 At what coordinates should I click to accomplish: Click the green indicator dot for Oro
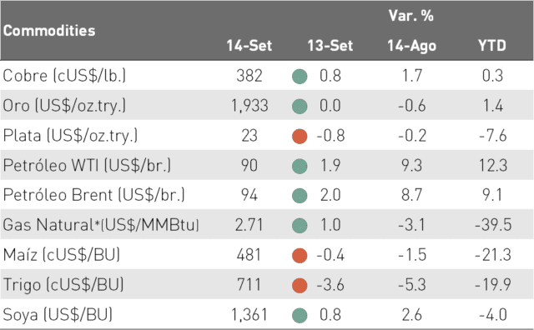300,106
